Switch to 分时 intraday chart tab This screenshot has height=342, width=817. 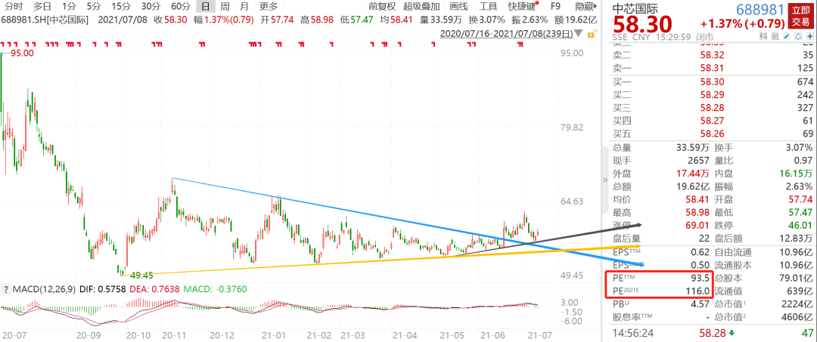pyautogui.click(x=12, y=7)
